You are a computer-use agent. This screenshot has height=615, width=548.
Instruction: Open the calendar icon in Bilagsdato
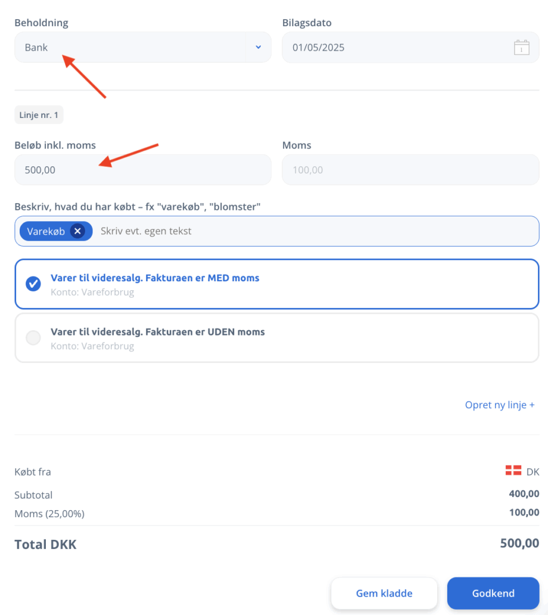(521, 48)
